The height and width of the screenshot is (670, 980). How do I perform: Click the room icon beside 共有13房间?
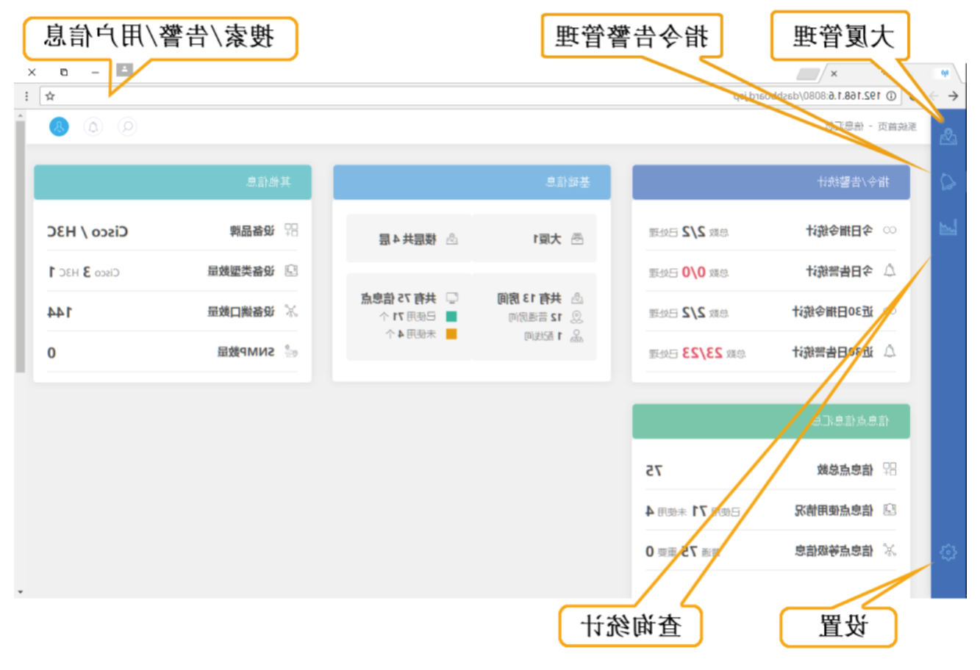(x=577, y=298)
